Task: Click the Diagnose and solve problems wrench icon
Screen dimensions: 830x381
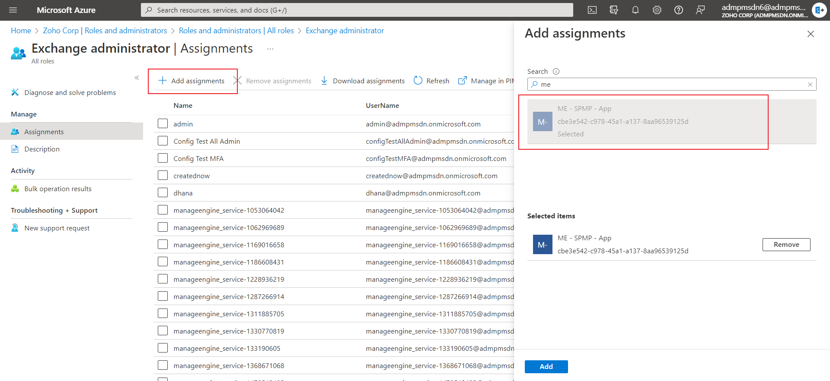Action: (x=15, y=92)
